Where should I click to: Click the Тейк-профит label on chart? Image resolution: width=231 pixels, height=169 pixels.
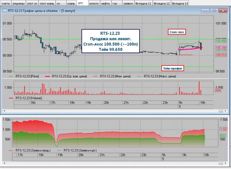(172, 69)
